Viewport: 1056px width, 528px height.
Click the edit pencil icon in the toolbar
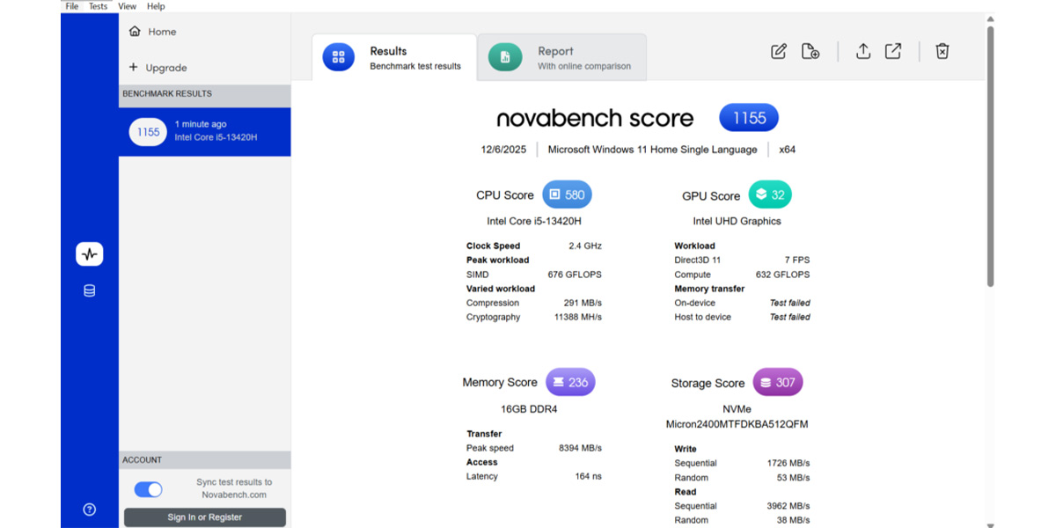779,52
